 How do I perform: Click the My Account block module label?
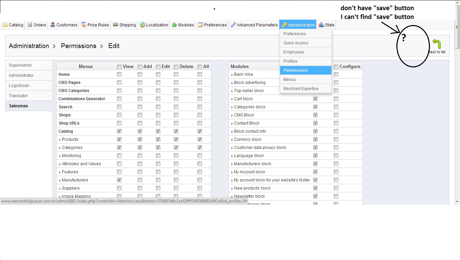(x=250, y=172)
